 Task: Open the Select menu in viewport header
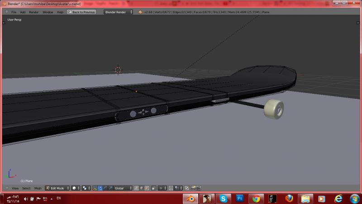pyautogui.click(x=26, y=188)
